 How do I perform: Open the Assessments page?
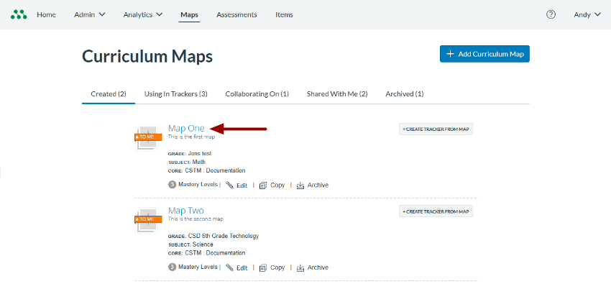[236, 15]
